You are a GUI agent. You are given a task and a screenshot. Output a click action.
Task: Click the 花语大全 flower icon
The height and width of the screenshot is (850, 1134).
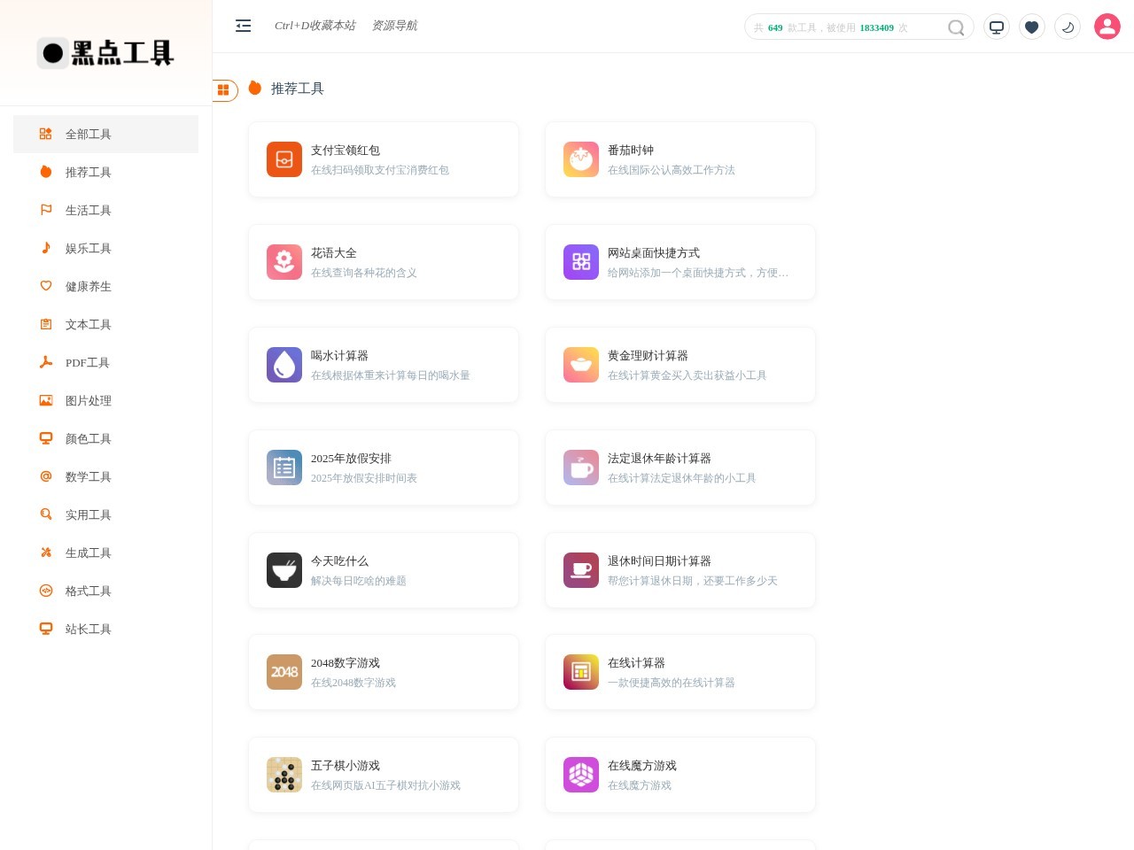284,262
